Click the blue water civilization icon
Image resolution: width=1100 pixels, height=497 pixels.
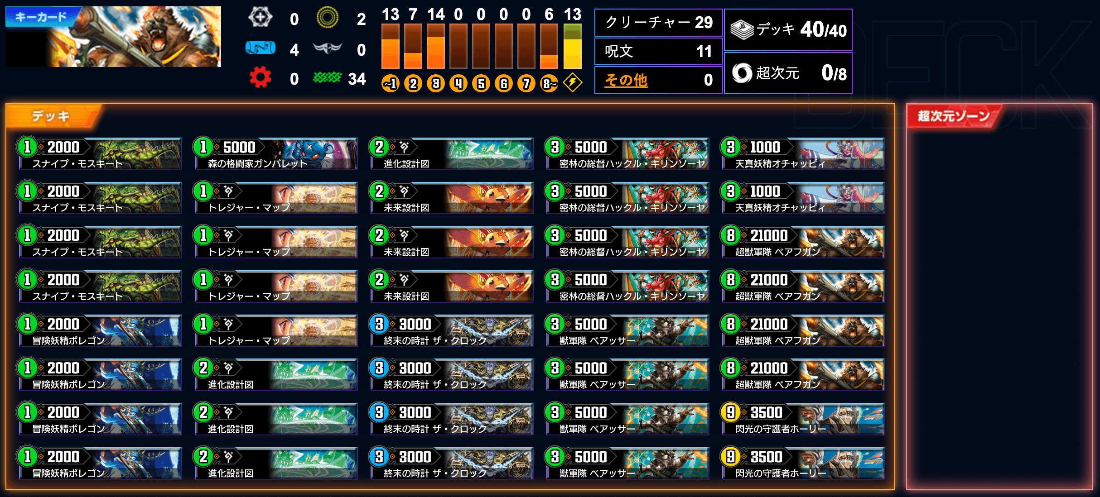[261, 48]
